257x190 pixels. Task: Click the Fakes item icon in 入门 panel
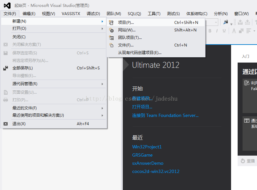tap(246, 83)
